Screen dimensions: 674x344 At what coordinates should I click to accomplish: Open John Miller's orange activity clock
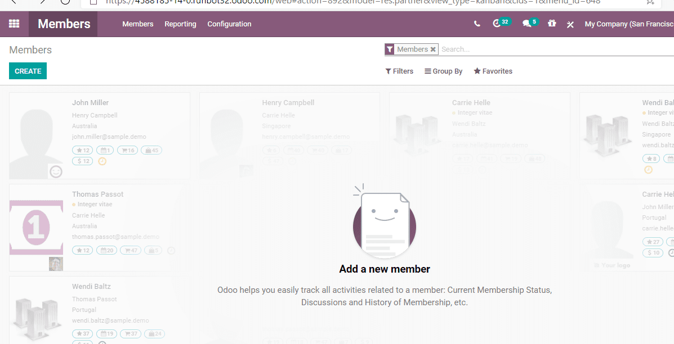[102, 161]
